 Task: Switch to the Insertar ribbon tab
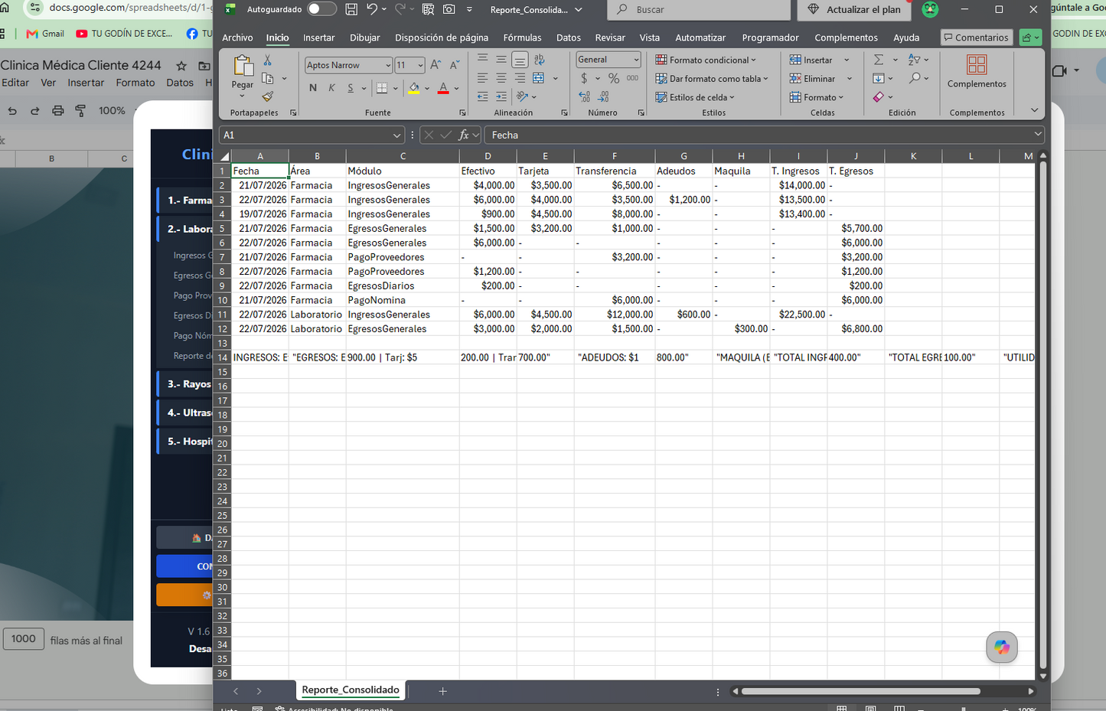318,38
